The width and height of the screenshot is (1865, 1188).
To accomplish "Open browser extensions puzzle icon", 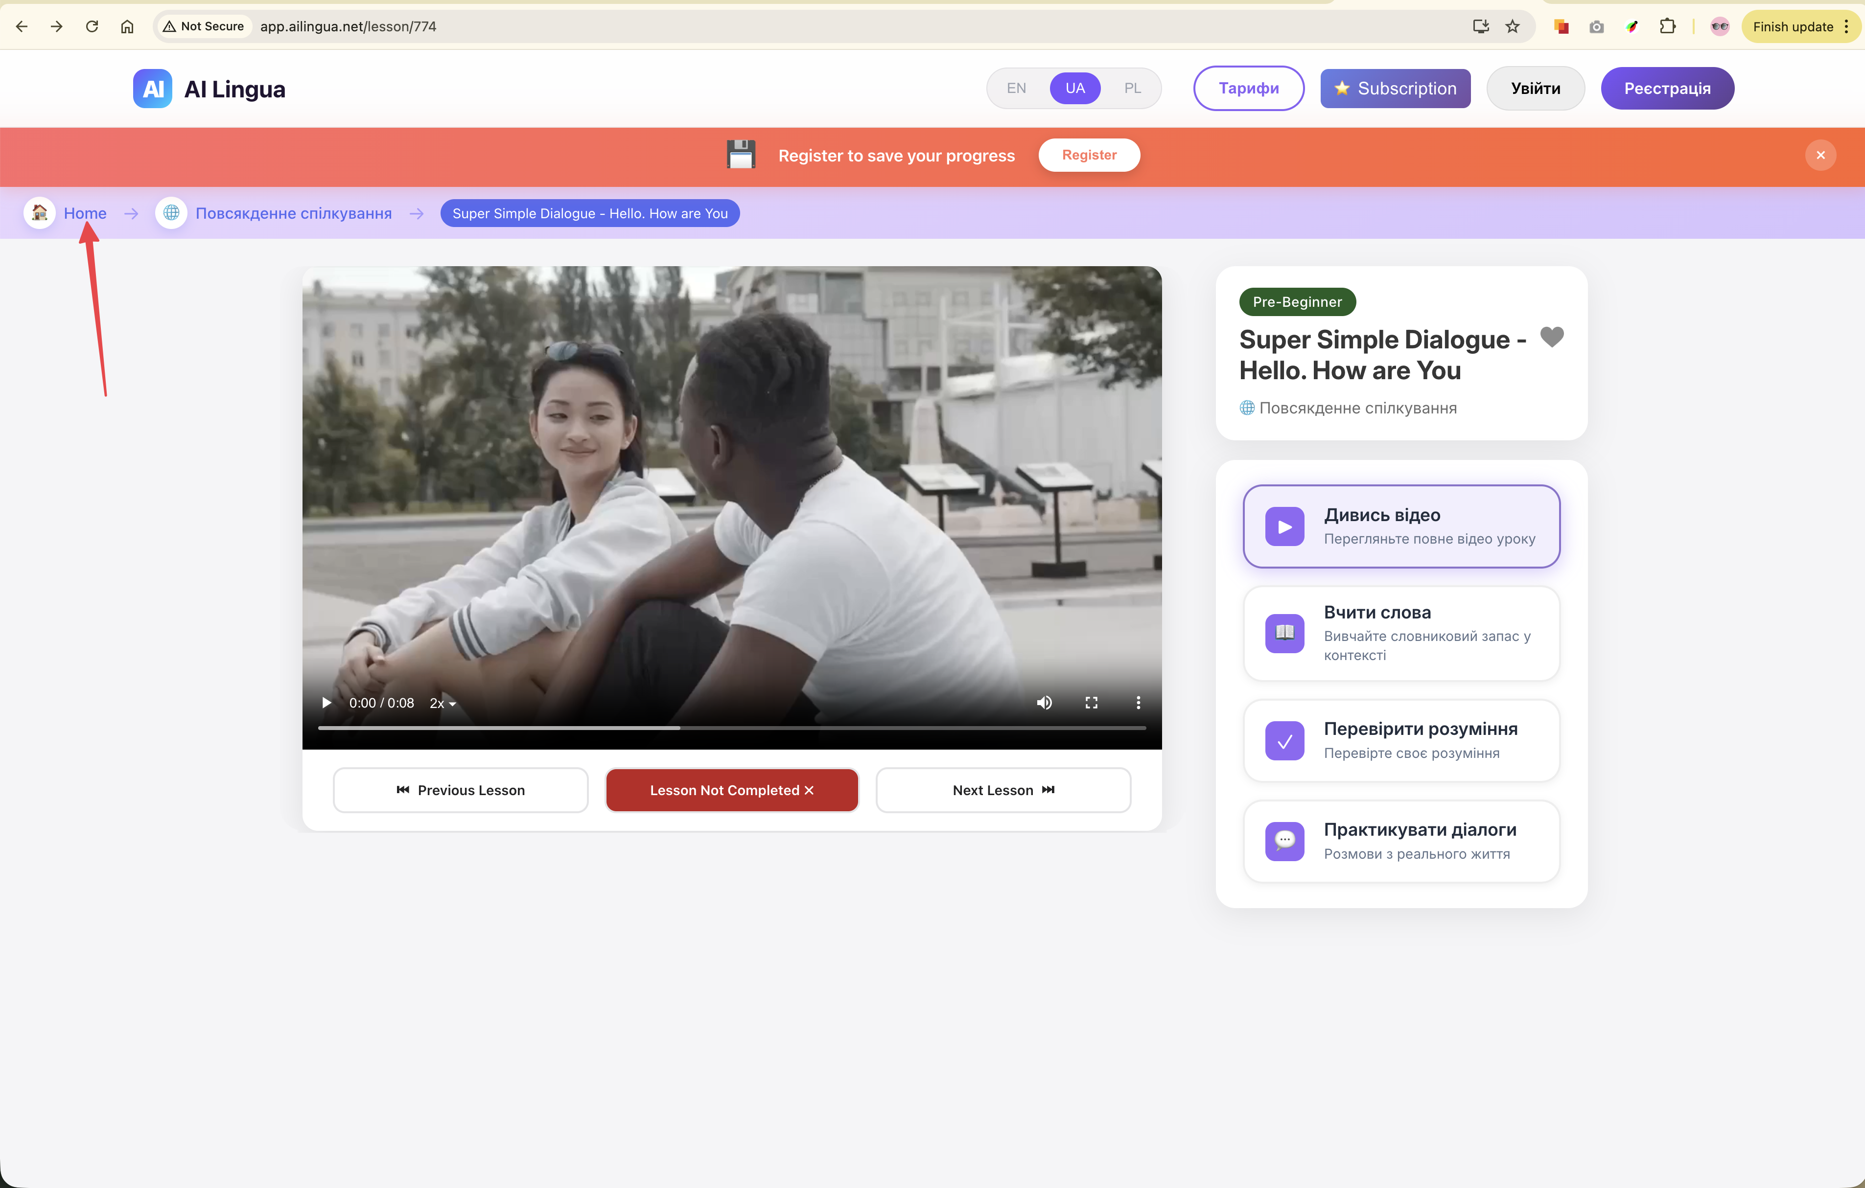I will point(1668,26).
